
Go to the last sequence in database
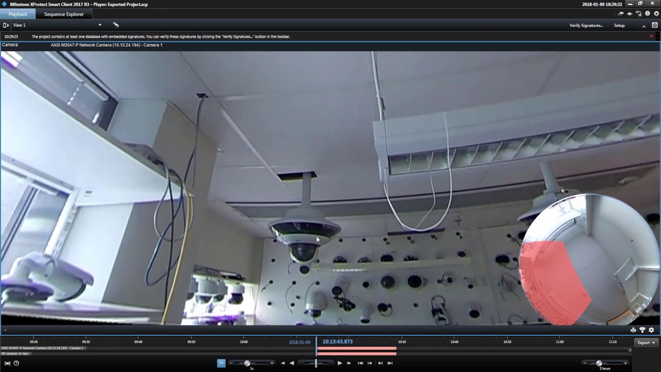point(390,363)
